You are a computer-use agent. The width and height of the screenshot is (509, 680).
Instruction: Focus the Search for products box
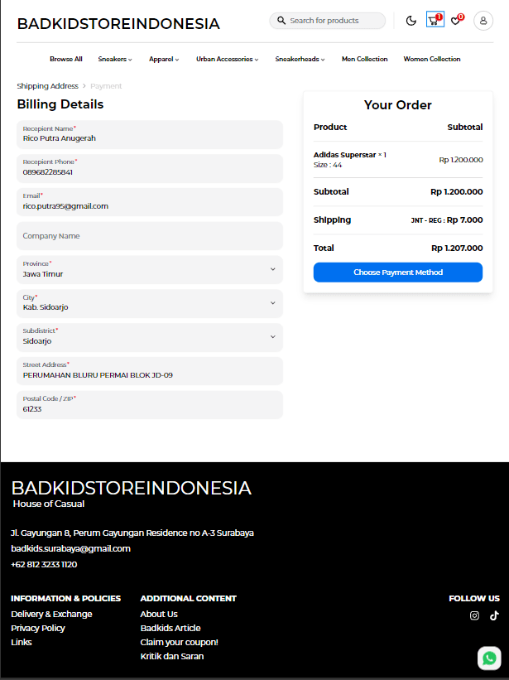click(335, 21)
